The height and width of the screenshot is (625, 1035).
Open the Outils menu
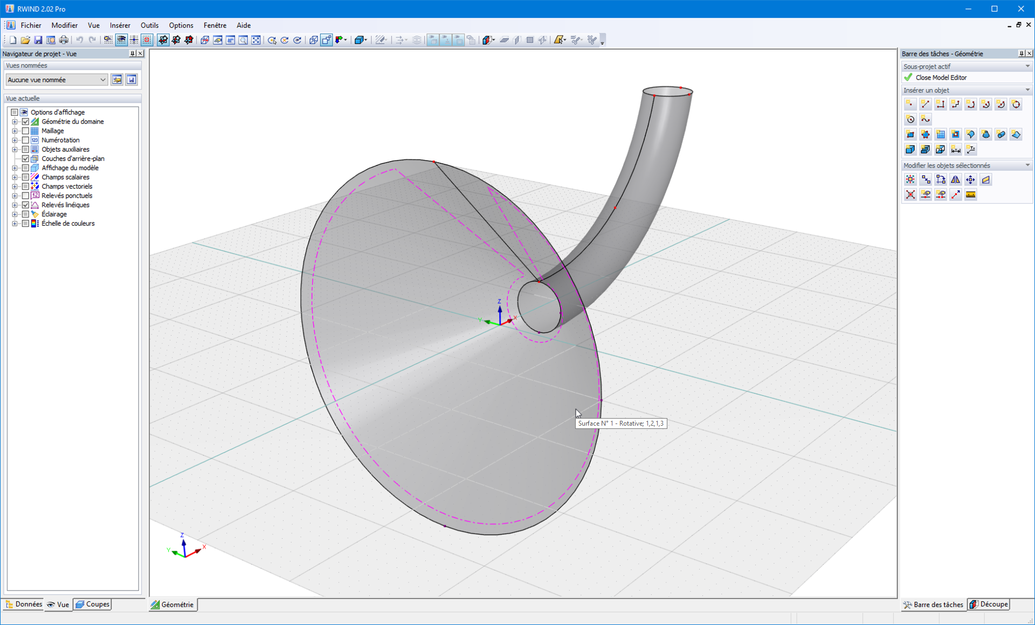[149, 25]
